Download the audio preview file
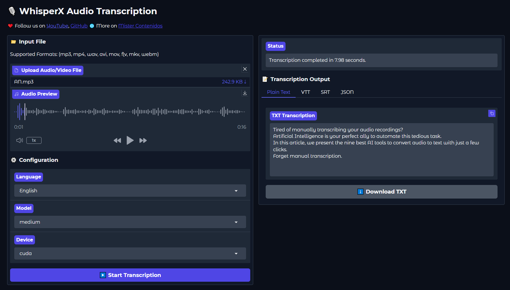Image resolution: width=510 pixels, height=290 pixels. pos(245,93)
